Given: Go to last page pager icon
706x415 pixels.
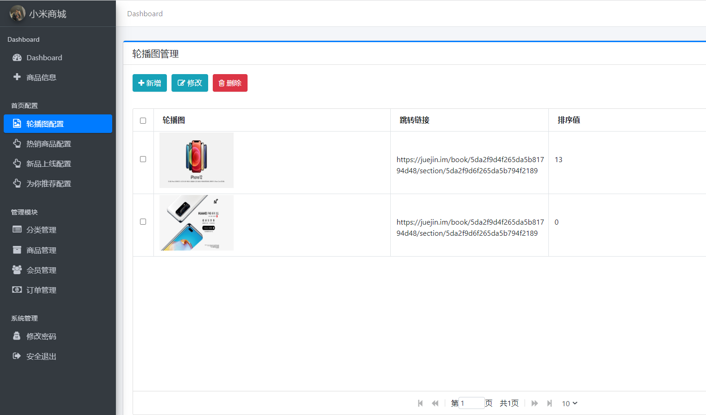Looking at the screenshot, I should pos(549,403).
